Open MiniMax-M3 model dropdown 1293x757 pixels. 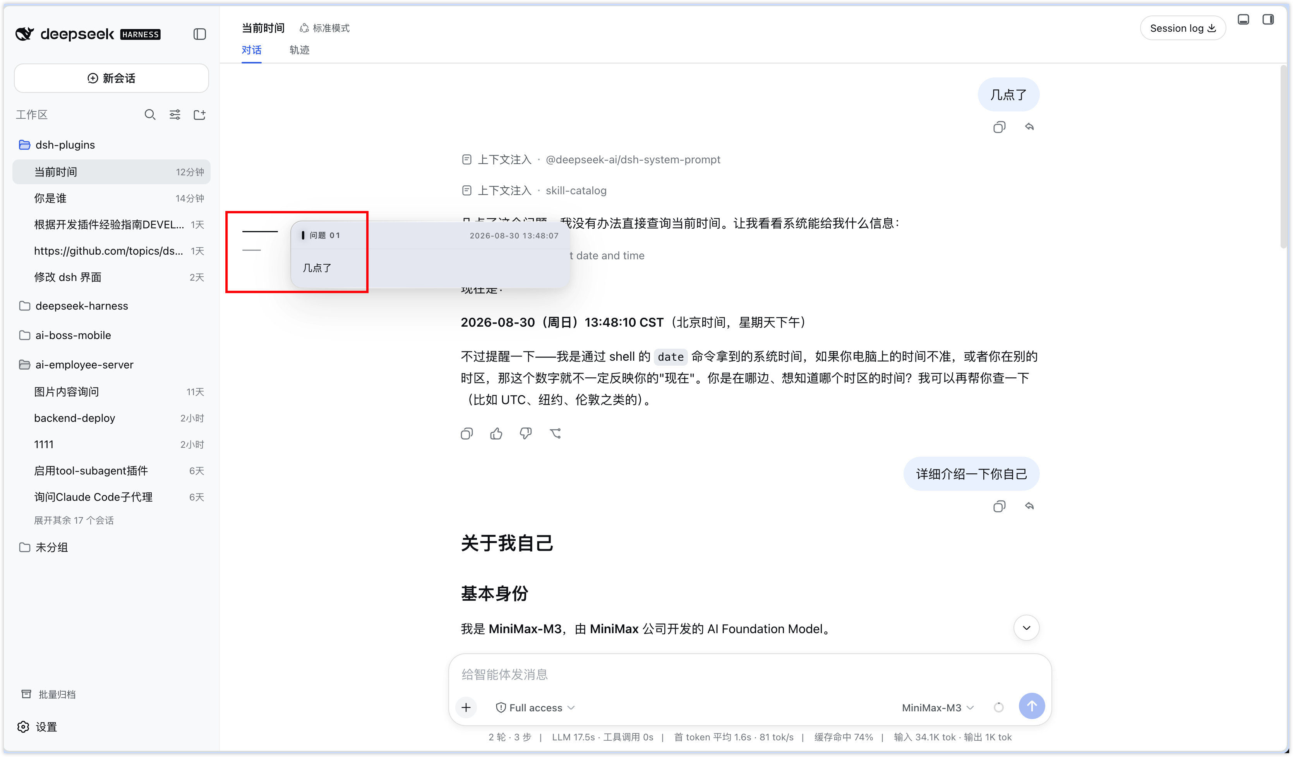pyautogui.click(x=938, y=708)
